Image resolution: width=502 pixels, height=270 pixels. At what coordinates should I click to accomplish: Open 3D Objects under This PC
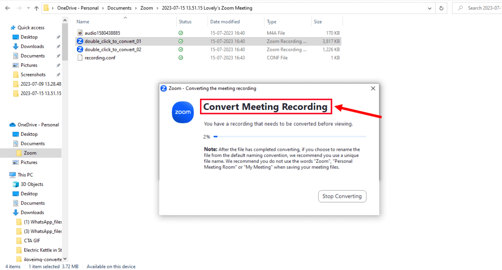coord(32,184)
